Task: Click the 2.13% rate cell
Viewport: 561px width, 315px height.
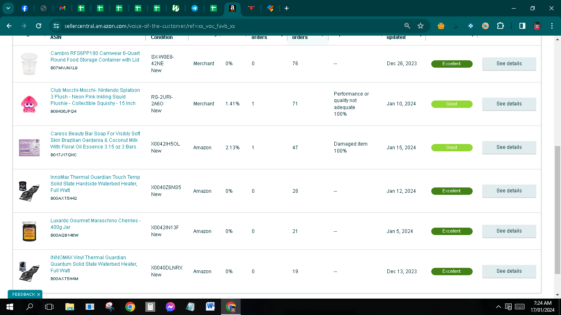Action: coord(232,148)
